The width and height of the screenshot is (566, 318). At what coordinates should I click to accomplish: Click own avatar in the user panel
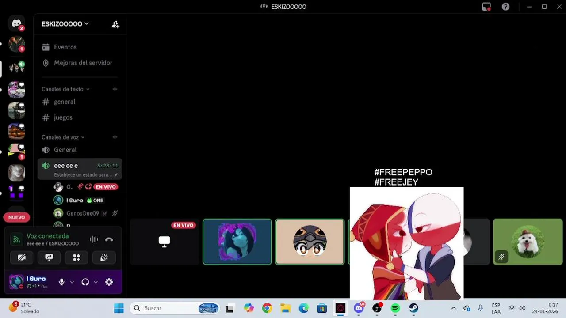point(16,281)
